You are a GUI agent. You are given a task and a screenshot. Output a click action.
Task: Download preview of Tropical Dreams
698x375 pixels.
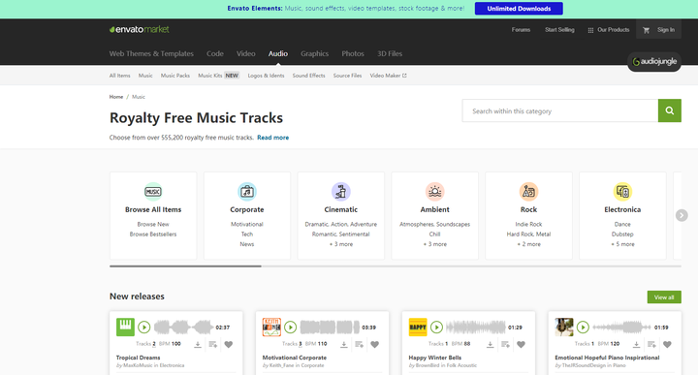coord(198,344)
